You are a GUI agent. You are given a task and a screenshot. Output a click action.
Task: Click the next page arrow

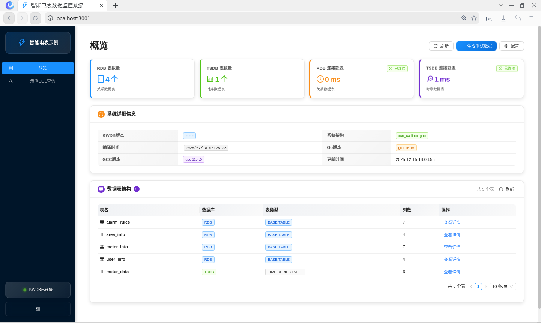coord(485,287)
